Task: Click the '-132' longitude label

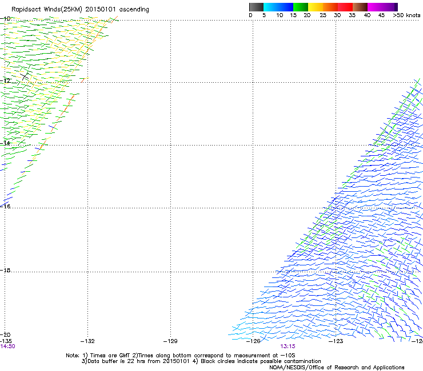Action: [x=87, y=341]
